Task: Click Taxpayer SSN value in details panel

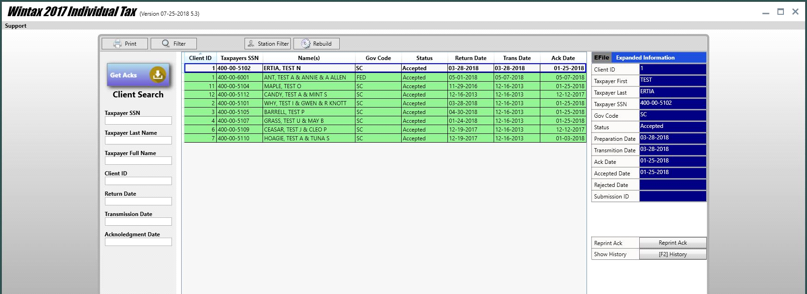Action: tap(672, 104)
